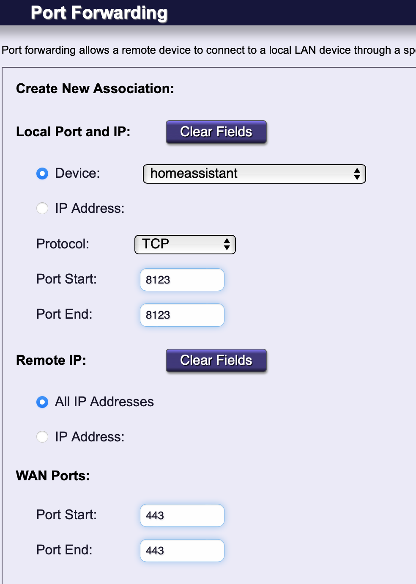The image size is (416, 584).
Task: Click the WAN Port End field showing 443
Action: pyautogui.click(x=182, y=551)
